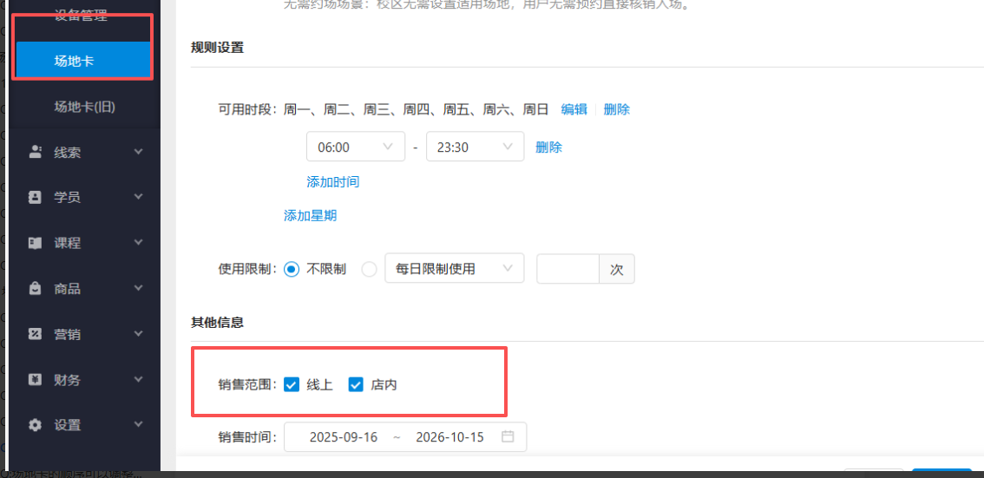This screenshot has height=478, width=984.
Task: Uncheck the 店内 sales range checkbox
Action: (356, 384)
